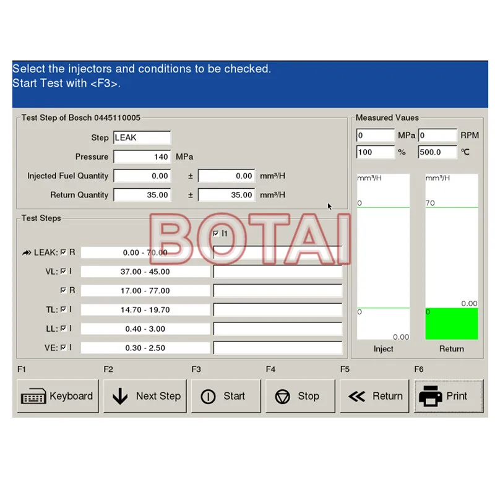The image size is (495, 495).
Task: Print the test results
Action: (x=449, y=396)
